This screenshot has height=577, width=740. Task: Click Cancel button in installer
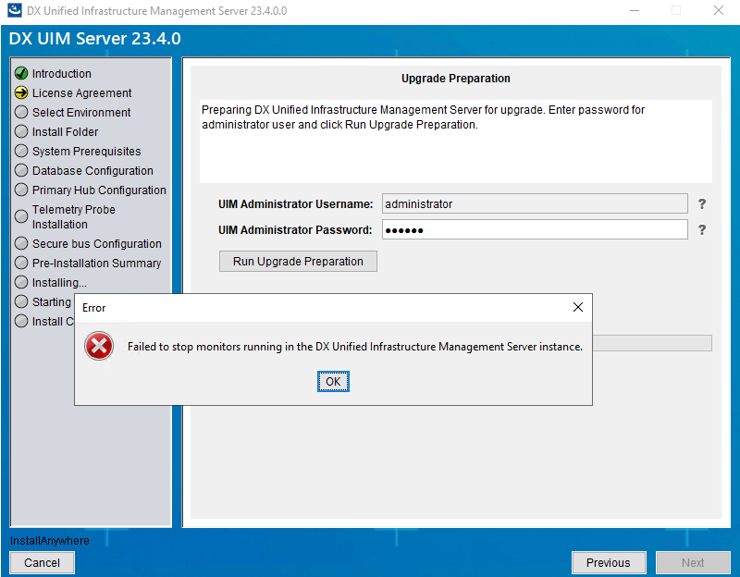(x=42, y=562)
